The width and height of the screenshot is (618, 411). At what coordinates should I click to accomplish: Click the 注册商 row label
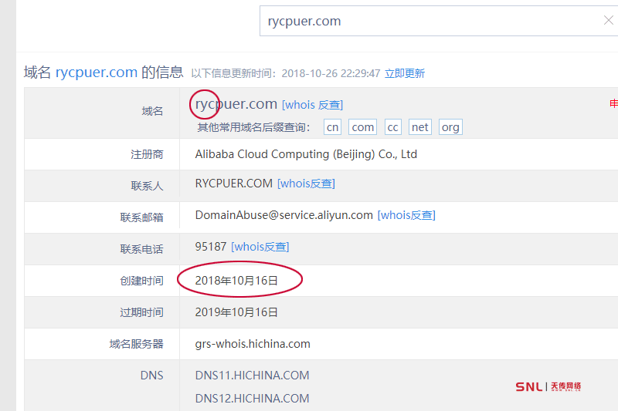(x=147, y=154)
